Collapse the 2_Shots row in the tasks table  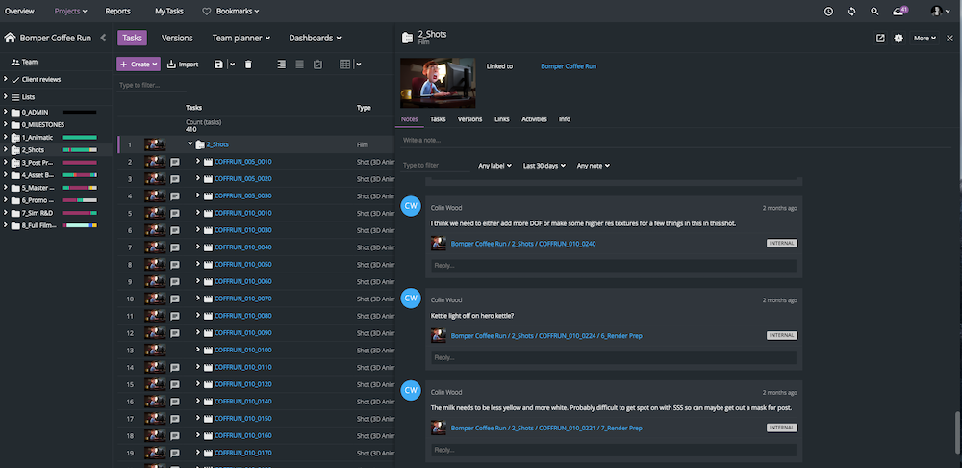(x=190, y=144)
